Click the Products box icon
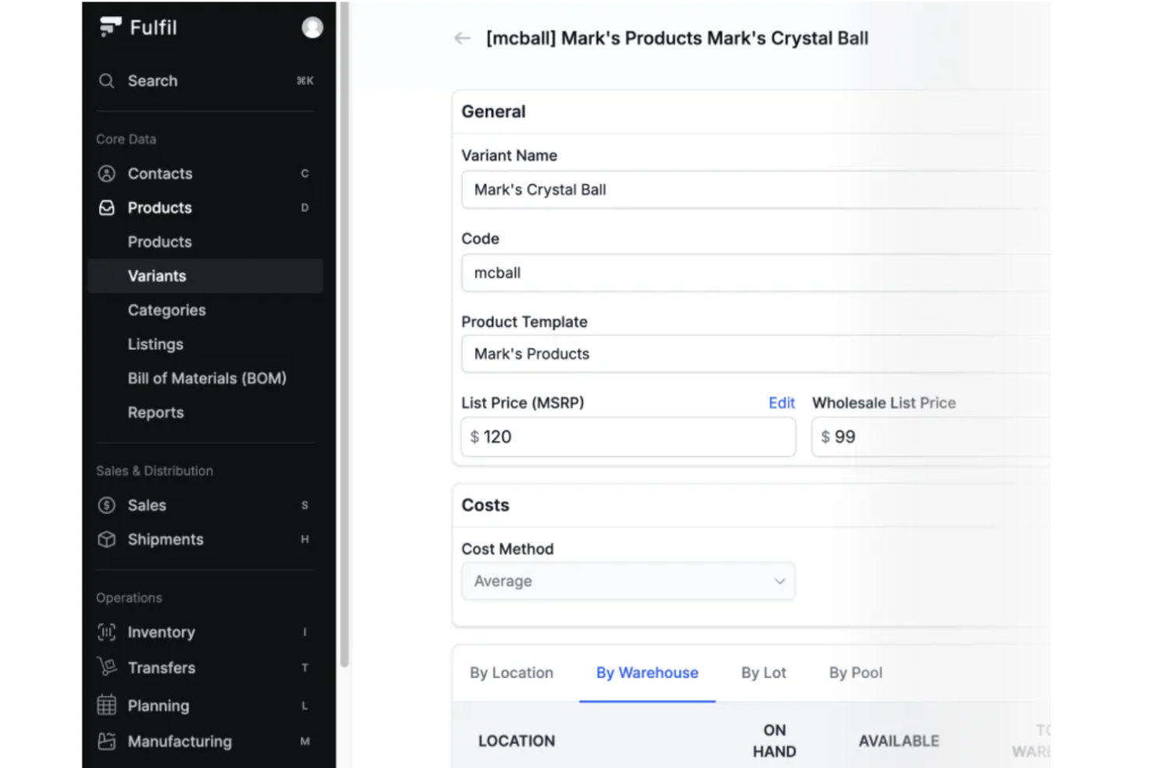This screenshot has width=1153, height=768. [107, 208]
